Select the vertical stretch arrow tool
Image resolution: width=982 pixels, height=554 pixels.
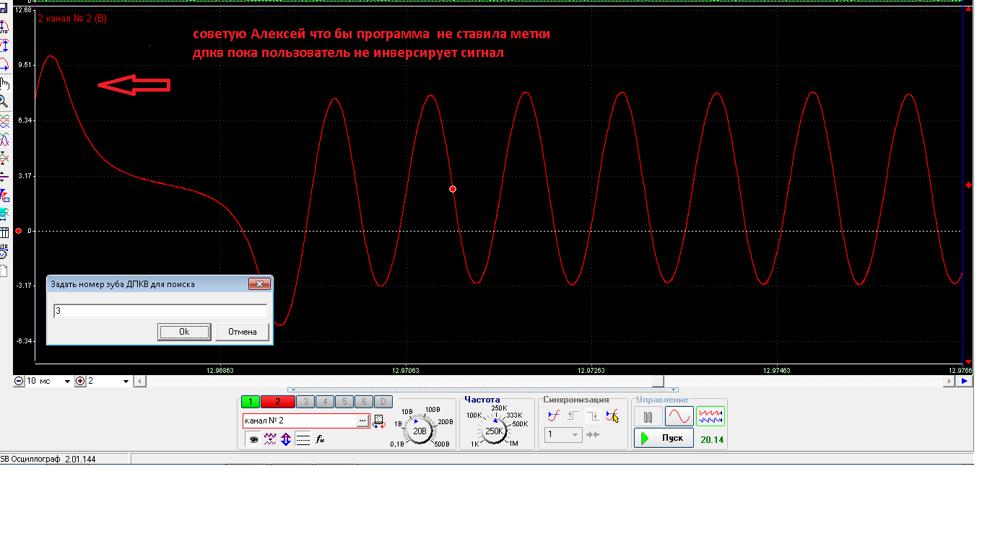(x=4, y=46)
